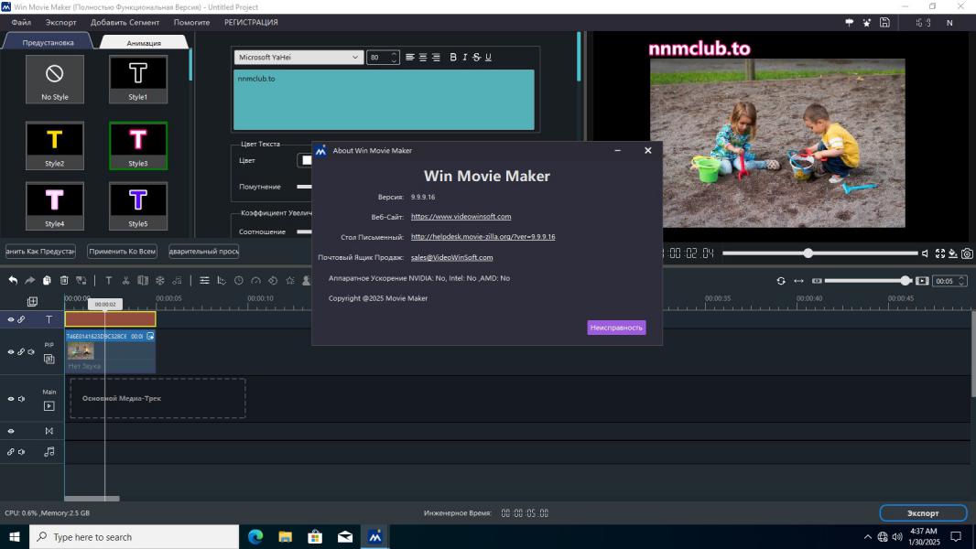Click the stars icon in the top bar
Viewport: 976px width, 549px height.
click(866, 22)
